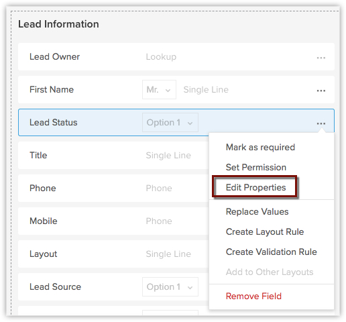This screenshot has height=322, width=346.
Task: Select the Title field row
Action: click(113, 156)
